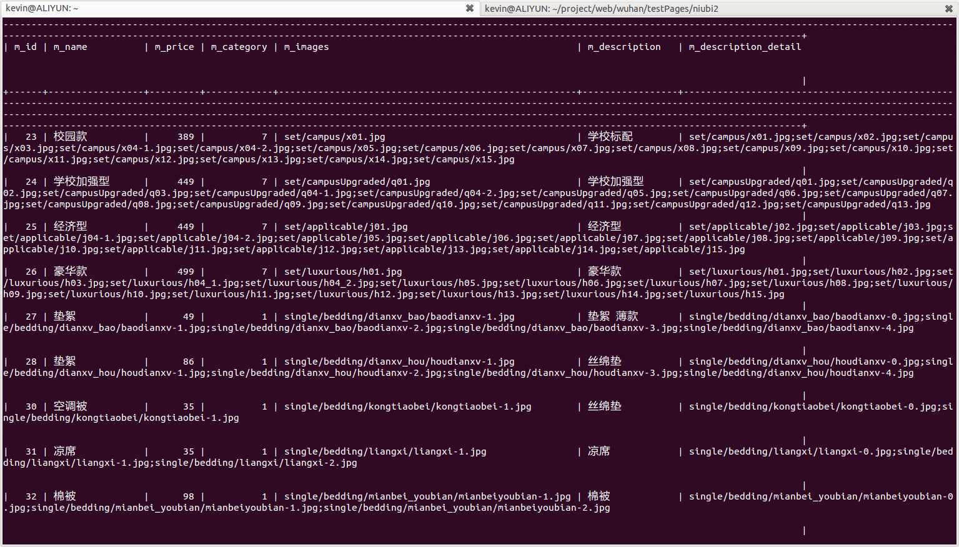
Task: Click the name 垫絮 in row 27
Action: click(64, 317)
